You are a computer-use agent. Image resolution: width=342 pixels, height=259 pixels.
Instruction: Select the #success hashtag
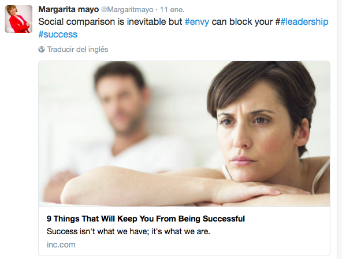click(x=58, y=35)
